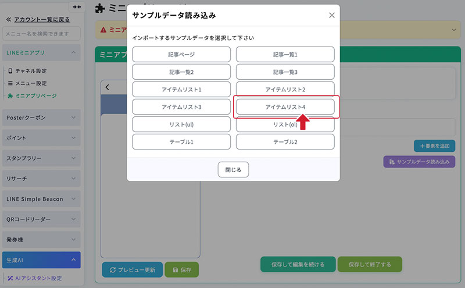Open メニュー設定 in sidebar
The width and height of the screenshot is (465, 288).
(31, 83)
